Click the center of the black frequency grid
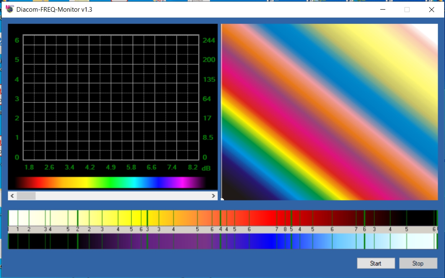This screenshot has width=445, height=278. coord(111,97)
